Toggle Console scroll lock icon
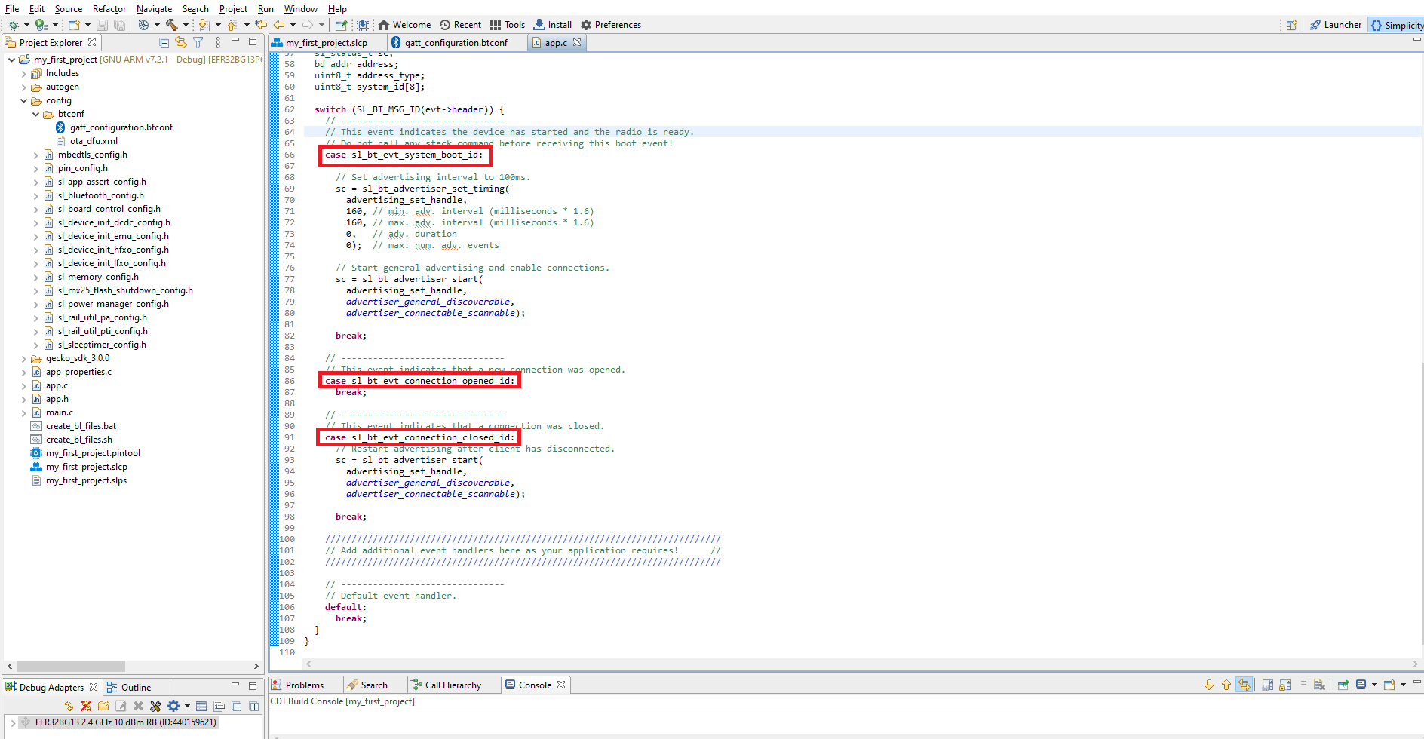The height and width of the screenshot is (739, 1424). (1284, 685)
